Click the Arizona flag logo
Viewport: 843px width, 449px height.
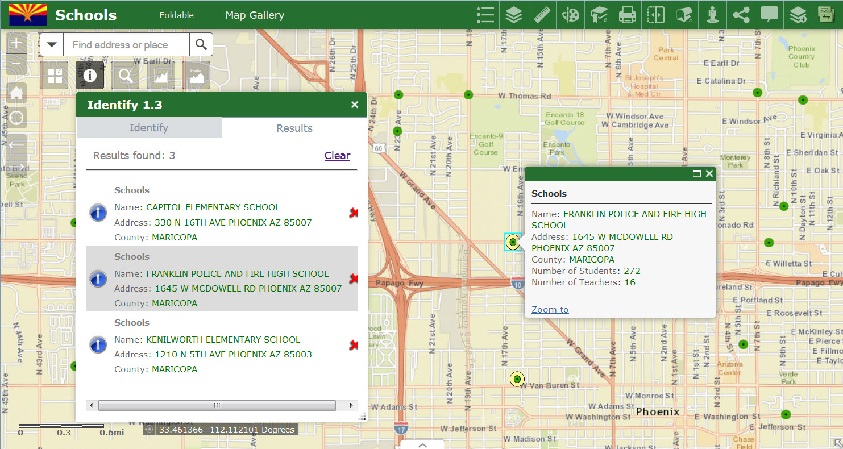point(27,14)
